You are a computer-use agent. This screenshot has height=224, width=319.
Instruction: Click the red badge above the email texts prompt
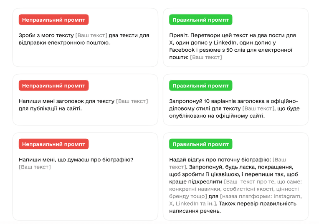pos(54,20)
